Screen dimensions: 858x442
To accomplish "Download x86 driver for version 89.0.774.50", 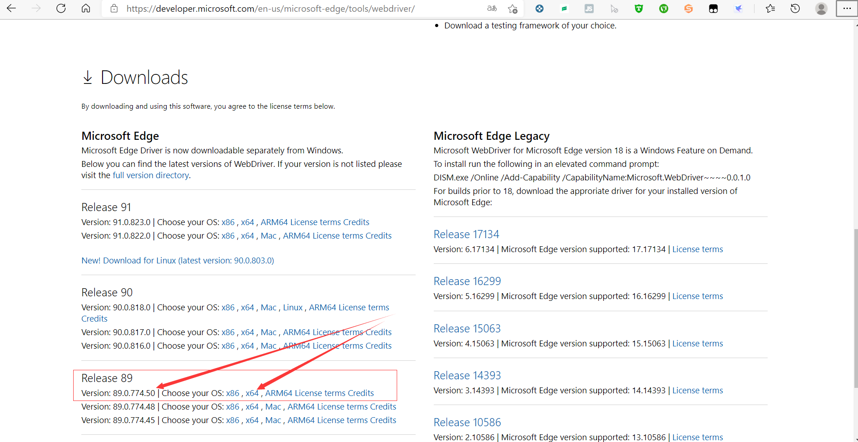I will pos(233,393).
